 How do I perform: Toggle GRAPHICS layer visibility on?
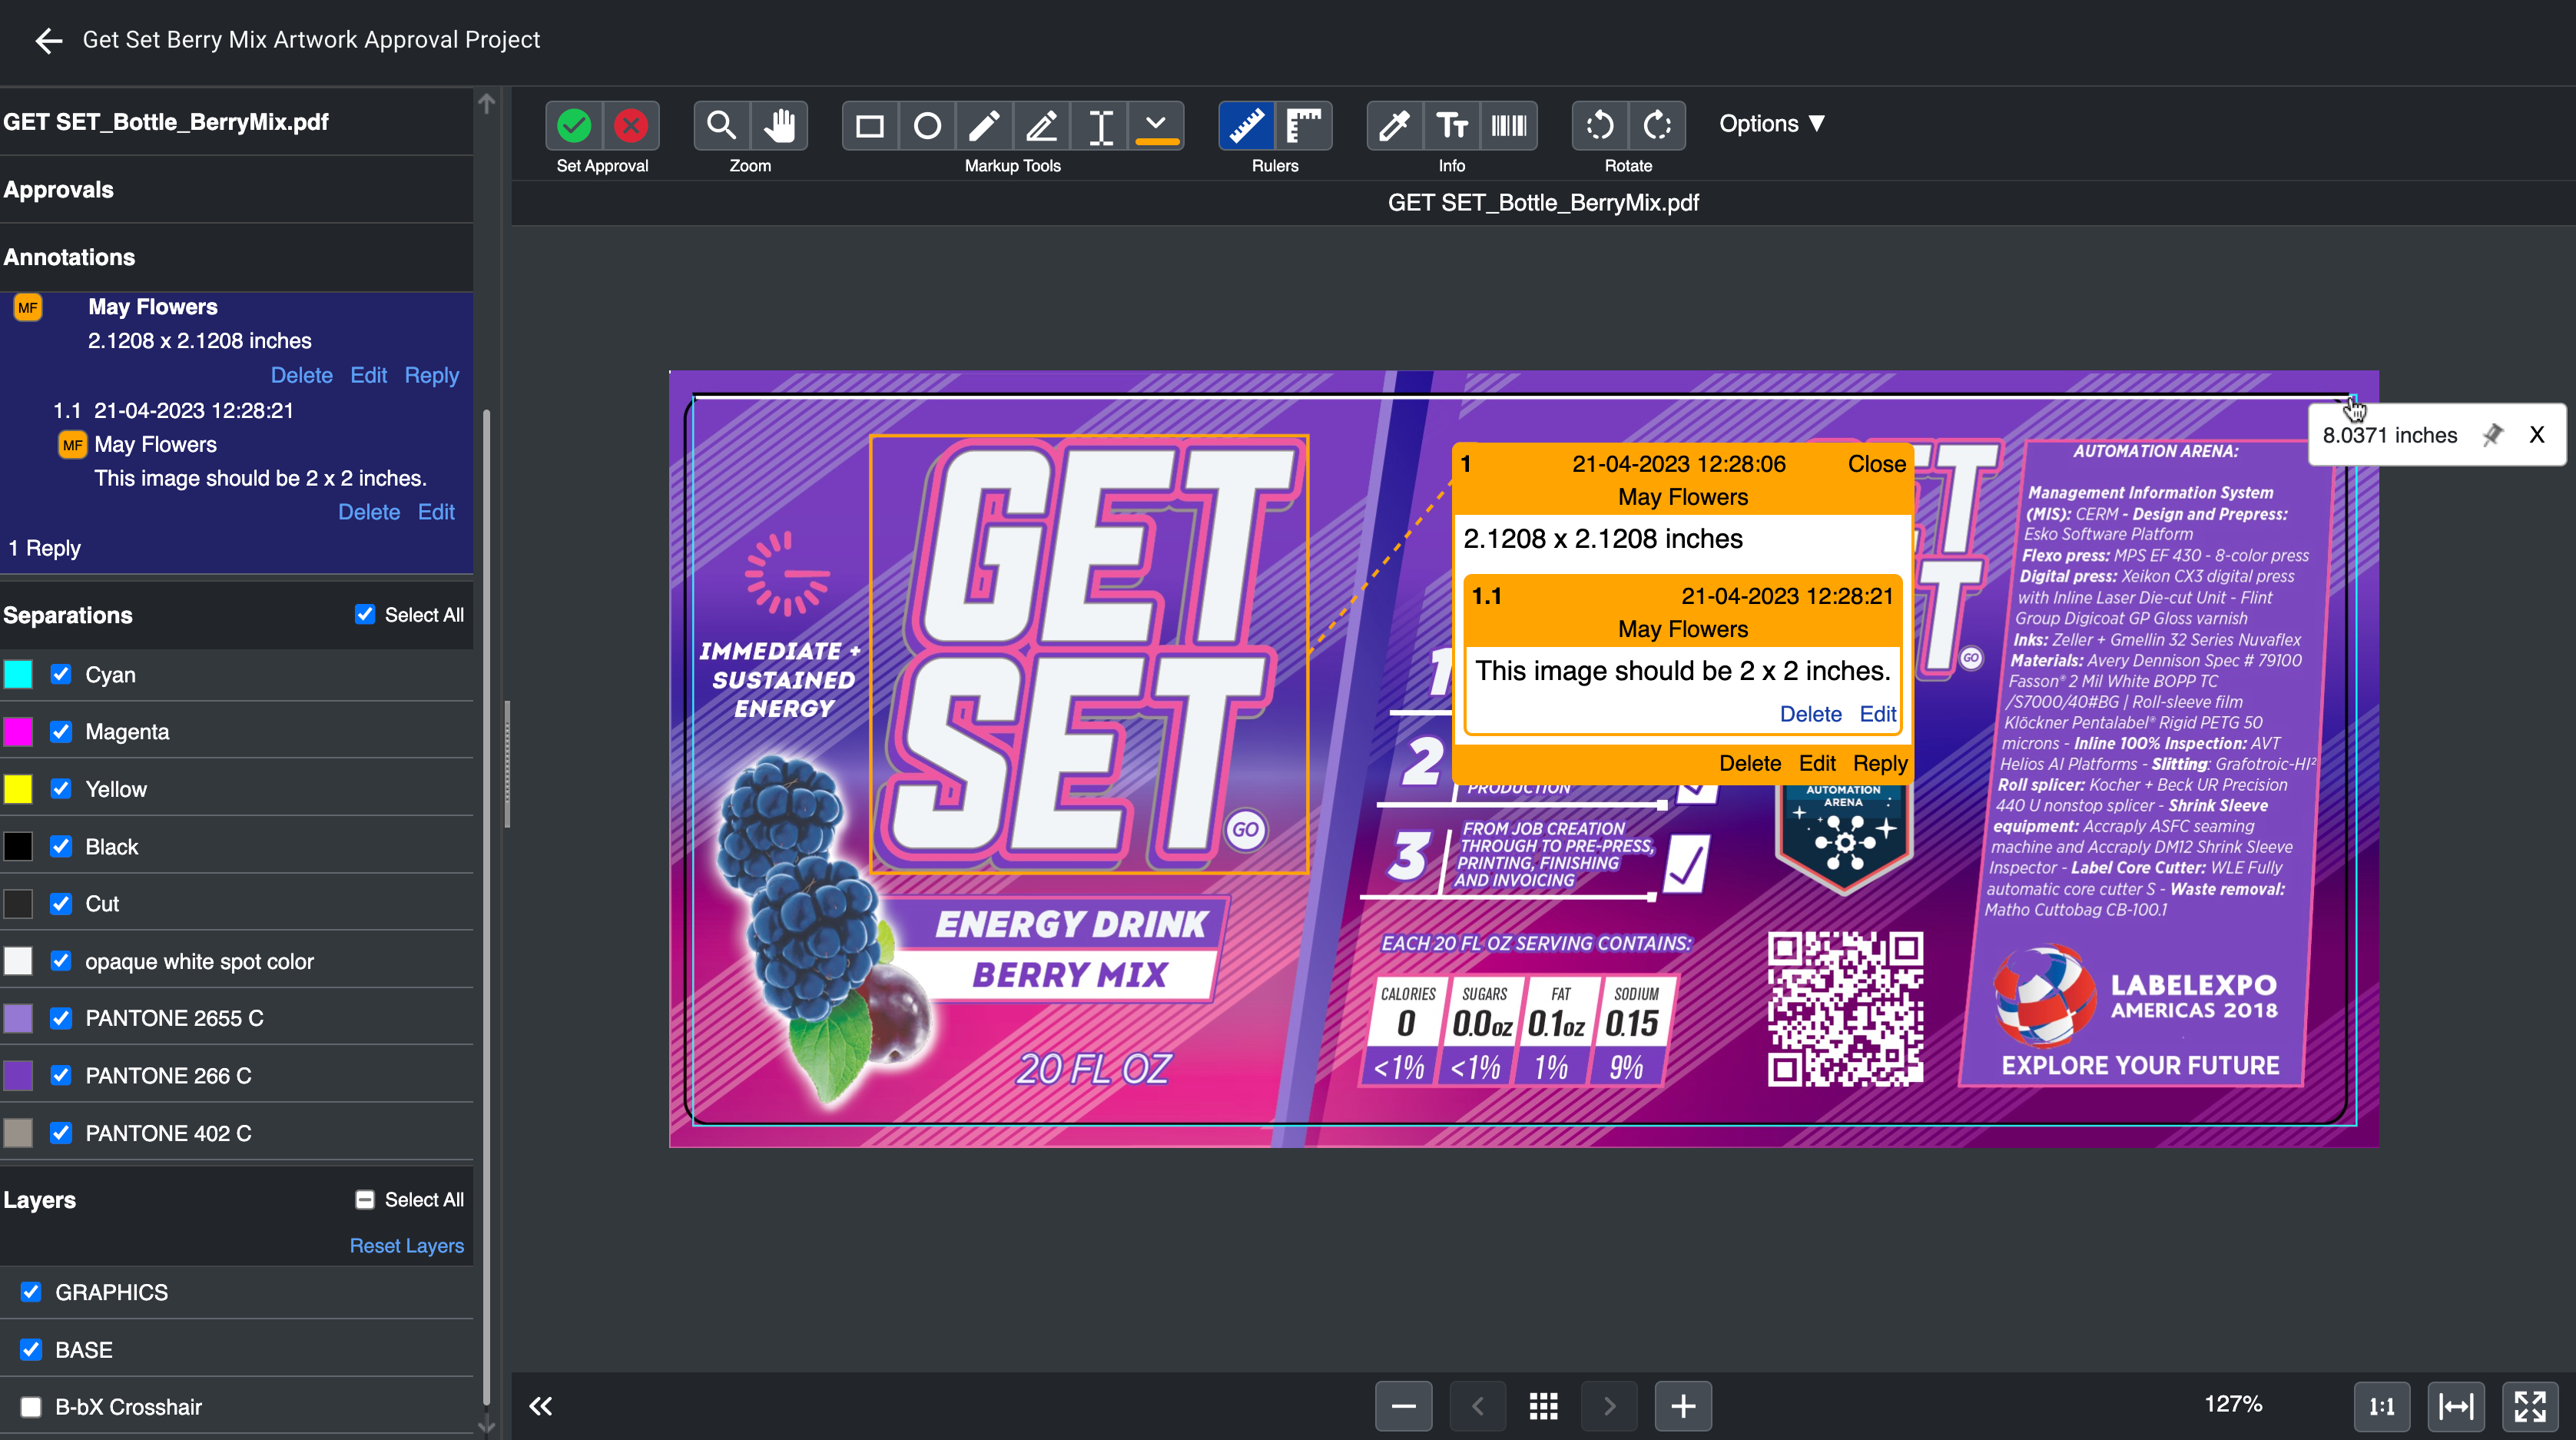[31, 1292]
